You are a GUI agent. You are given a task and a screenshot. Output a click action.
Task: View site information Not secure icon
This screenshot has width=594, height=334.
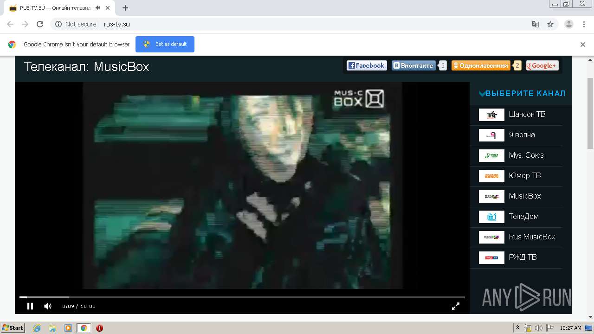pos(58,24)
